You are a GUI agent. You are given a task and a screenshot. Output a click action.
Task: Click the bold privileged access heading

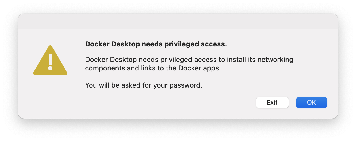pos(156,44)
